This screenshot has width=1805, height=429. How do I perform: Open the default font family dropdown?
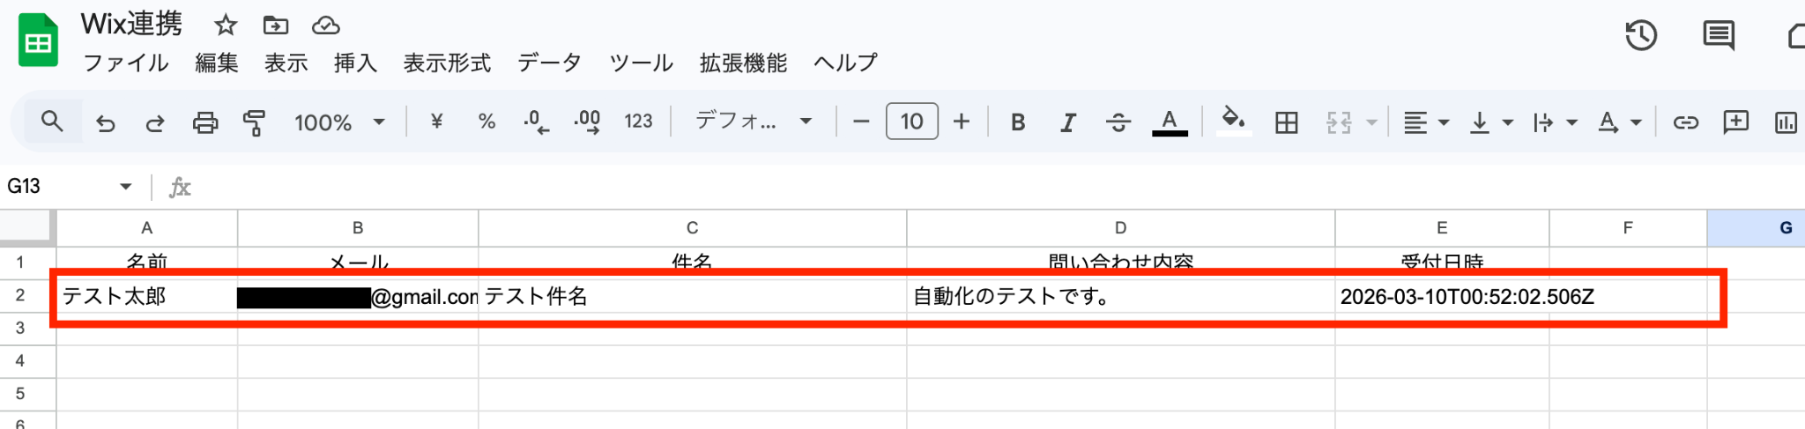click(754, 122)
